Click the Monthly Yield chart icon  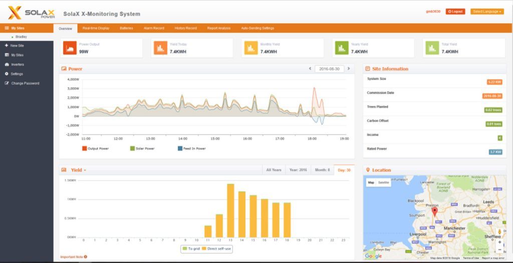[x=251, y=48]
